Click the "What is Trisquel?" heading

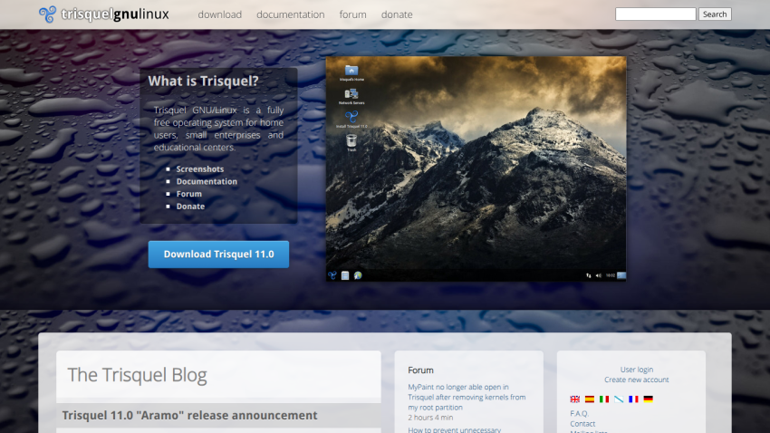coord(203,81)
